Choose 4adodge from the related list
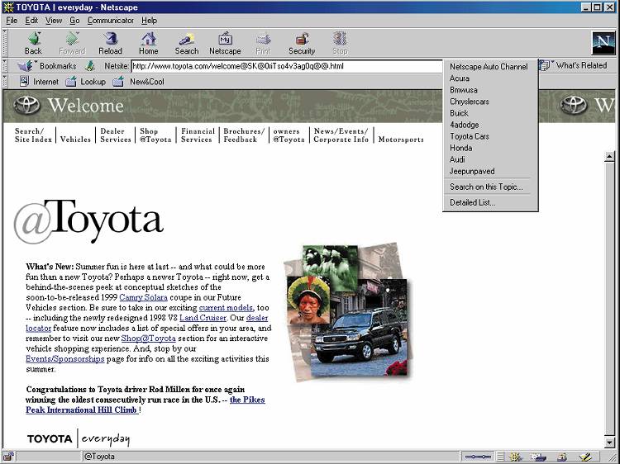The height and width of the screenshot is (464, 620). 490,125
